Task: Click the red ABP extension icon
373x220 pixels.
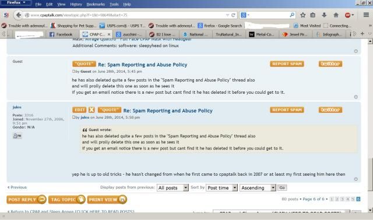Action: point(348,15)
